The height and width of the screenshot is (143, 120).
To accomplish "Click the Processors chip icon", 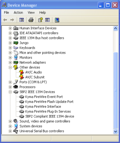I will (16, 87).
